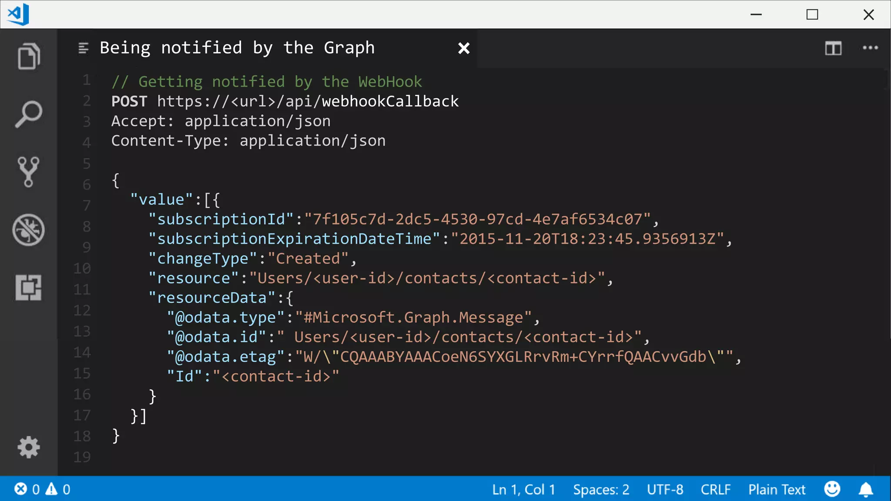Split the editor
Screen dimensions: 891x501
(x=833, y=48)
